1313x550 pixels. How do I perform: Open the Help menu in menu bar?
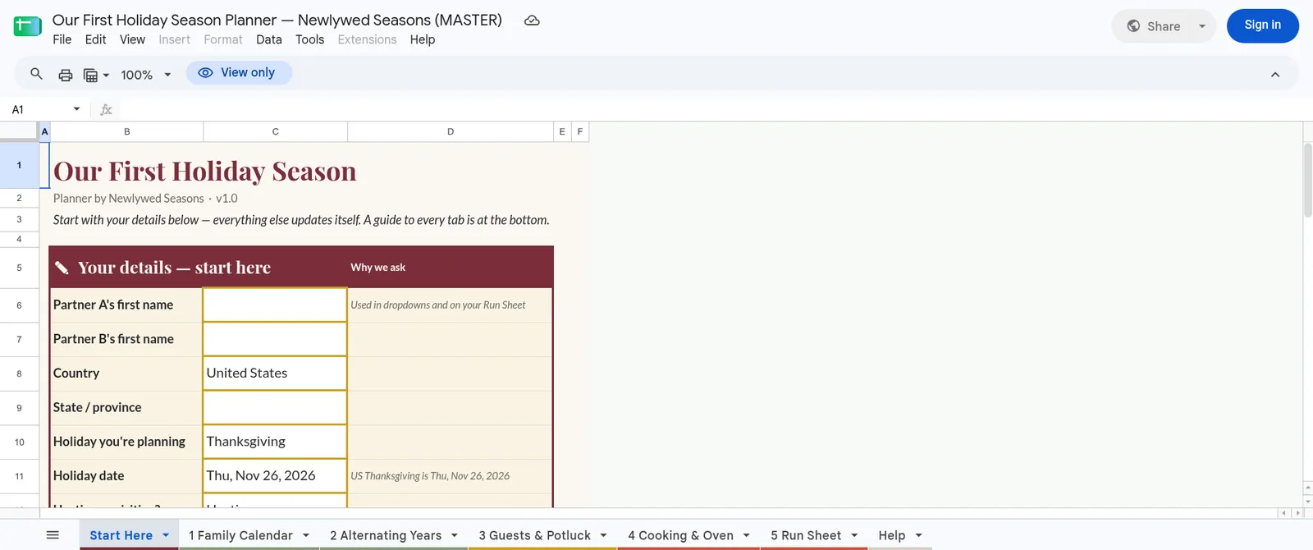point(423,39)
